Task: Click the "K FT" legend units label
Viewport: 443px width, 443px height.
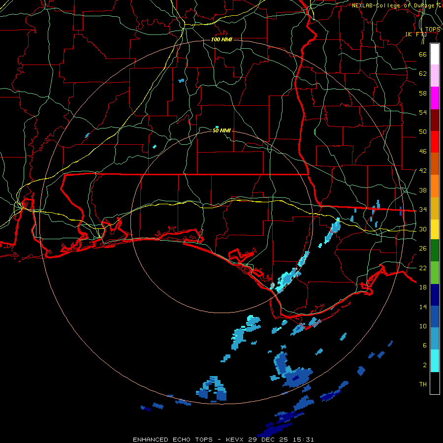Action: click(416, 34)
